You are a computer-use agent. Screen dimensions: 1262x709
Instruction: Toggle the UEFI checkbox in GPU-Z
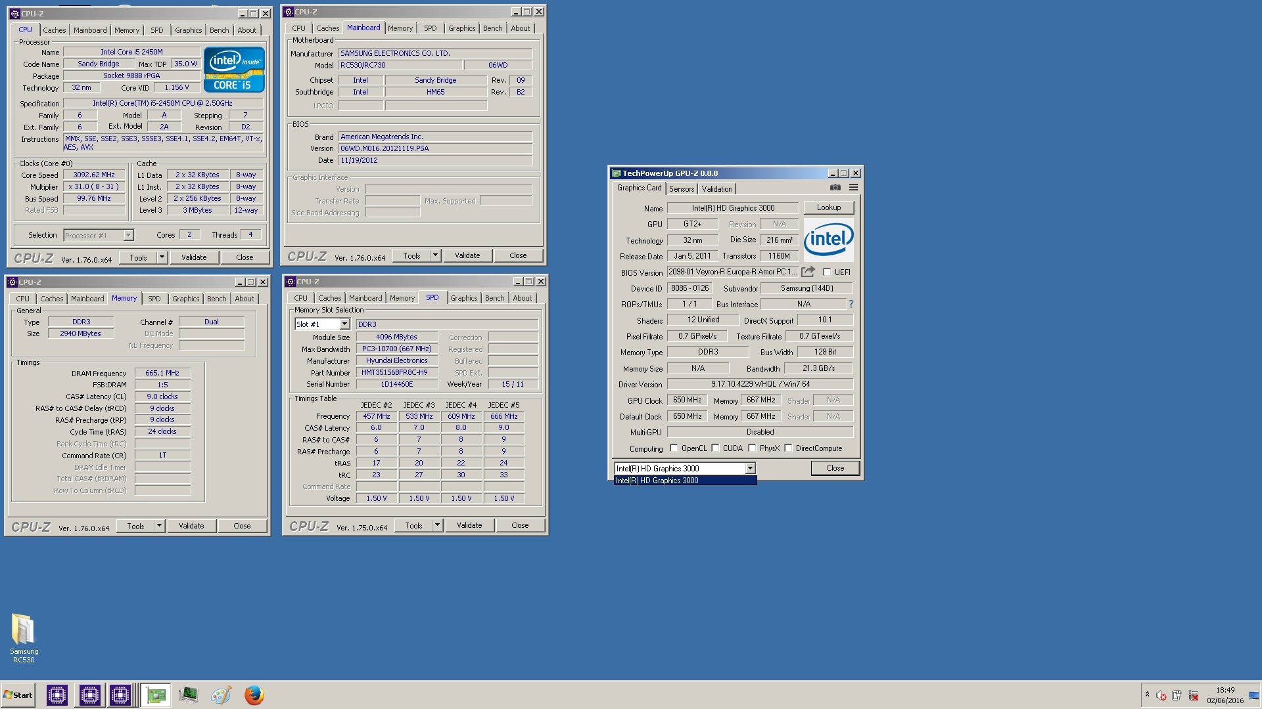(827, 272)
